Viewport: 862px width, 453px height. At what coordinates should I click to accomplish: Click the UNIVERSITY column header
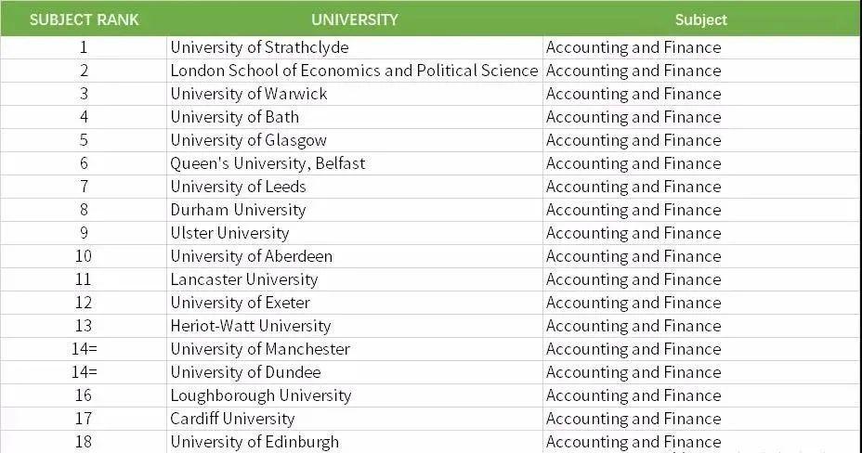coord(354,19)
